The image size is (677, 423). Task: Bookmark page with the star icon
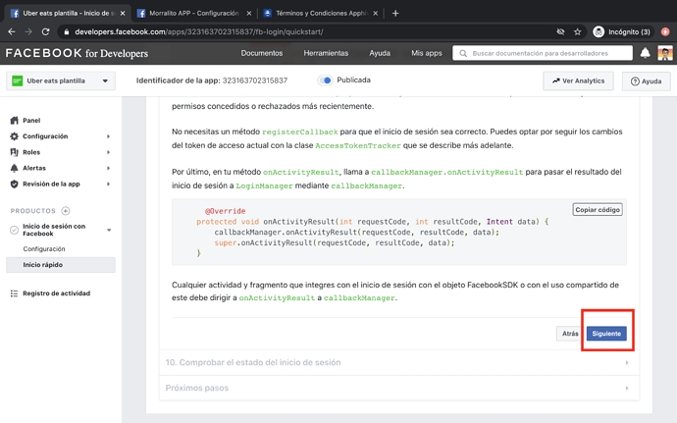[577, 31]
